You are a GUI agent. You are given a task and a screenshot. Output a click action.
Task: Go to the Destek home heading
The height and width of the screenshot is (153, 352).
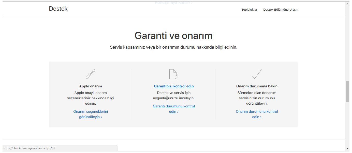(x=58, y=9)
